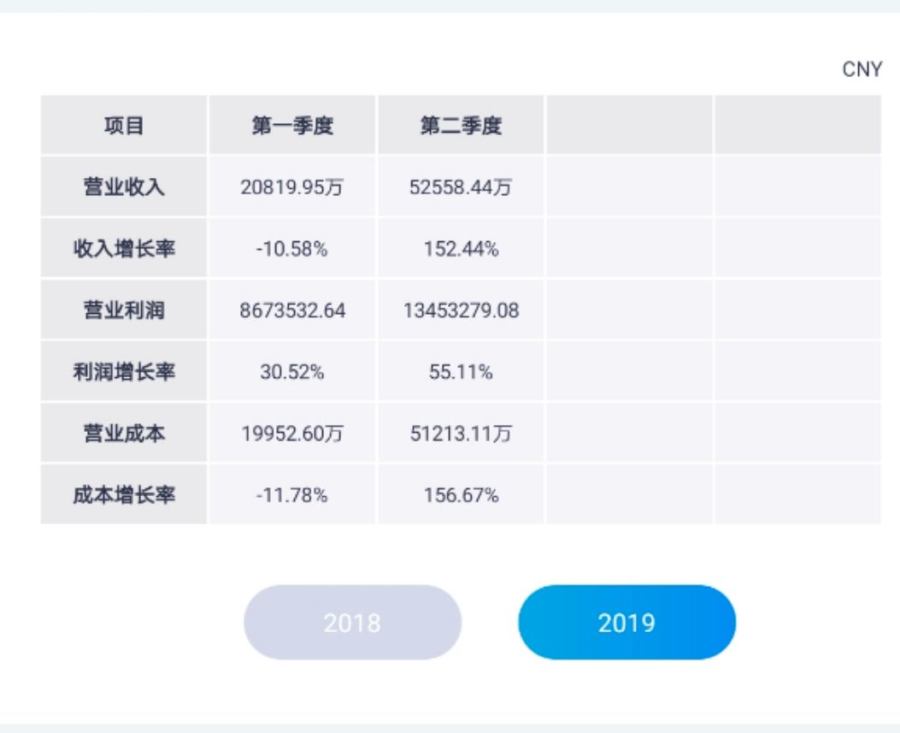The height and width of the screenshot is (733, 900).
Task: Click the 营业利润 row label
Action: (122, 310)
